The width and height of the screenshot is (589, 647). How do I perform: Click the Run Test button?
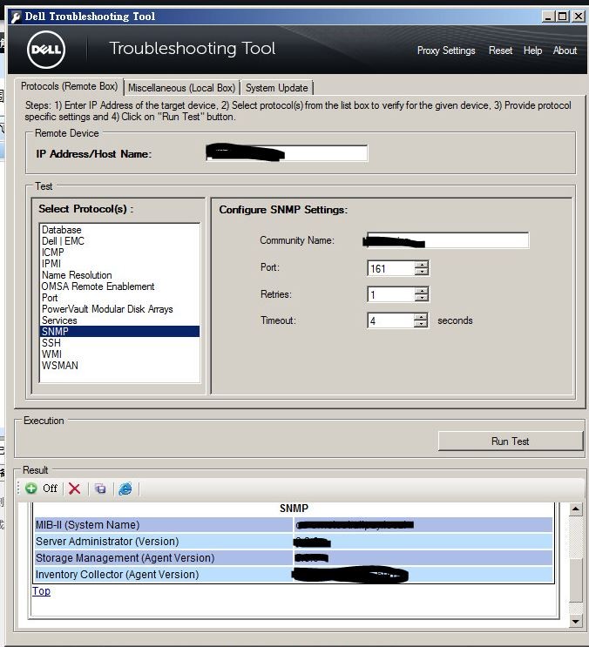tap(511, 441)
